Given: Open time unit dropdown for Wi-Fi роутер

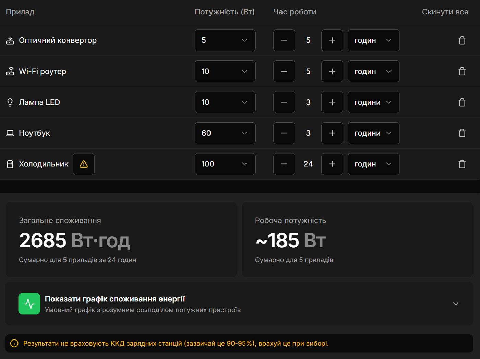Looking at the screenshot, I should [373, 71].
